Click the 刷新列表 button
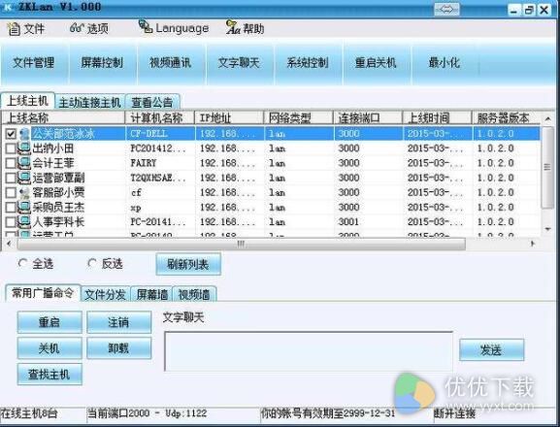 (x=188, y=265)
